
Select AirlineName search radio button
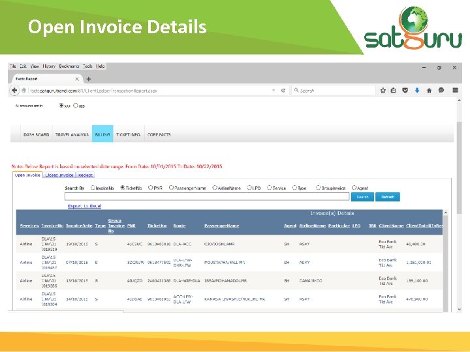point(215,188)
